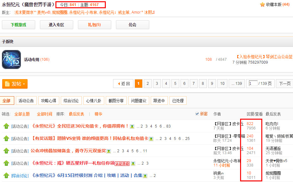293x182 pixels.
Task: Toggle the 新窗 checkbox
Action: coord(197,114)
